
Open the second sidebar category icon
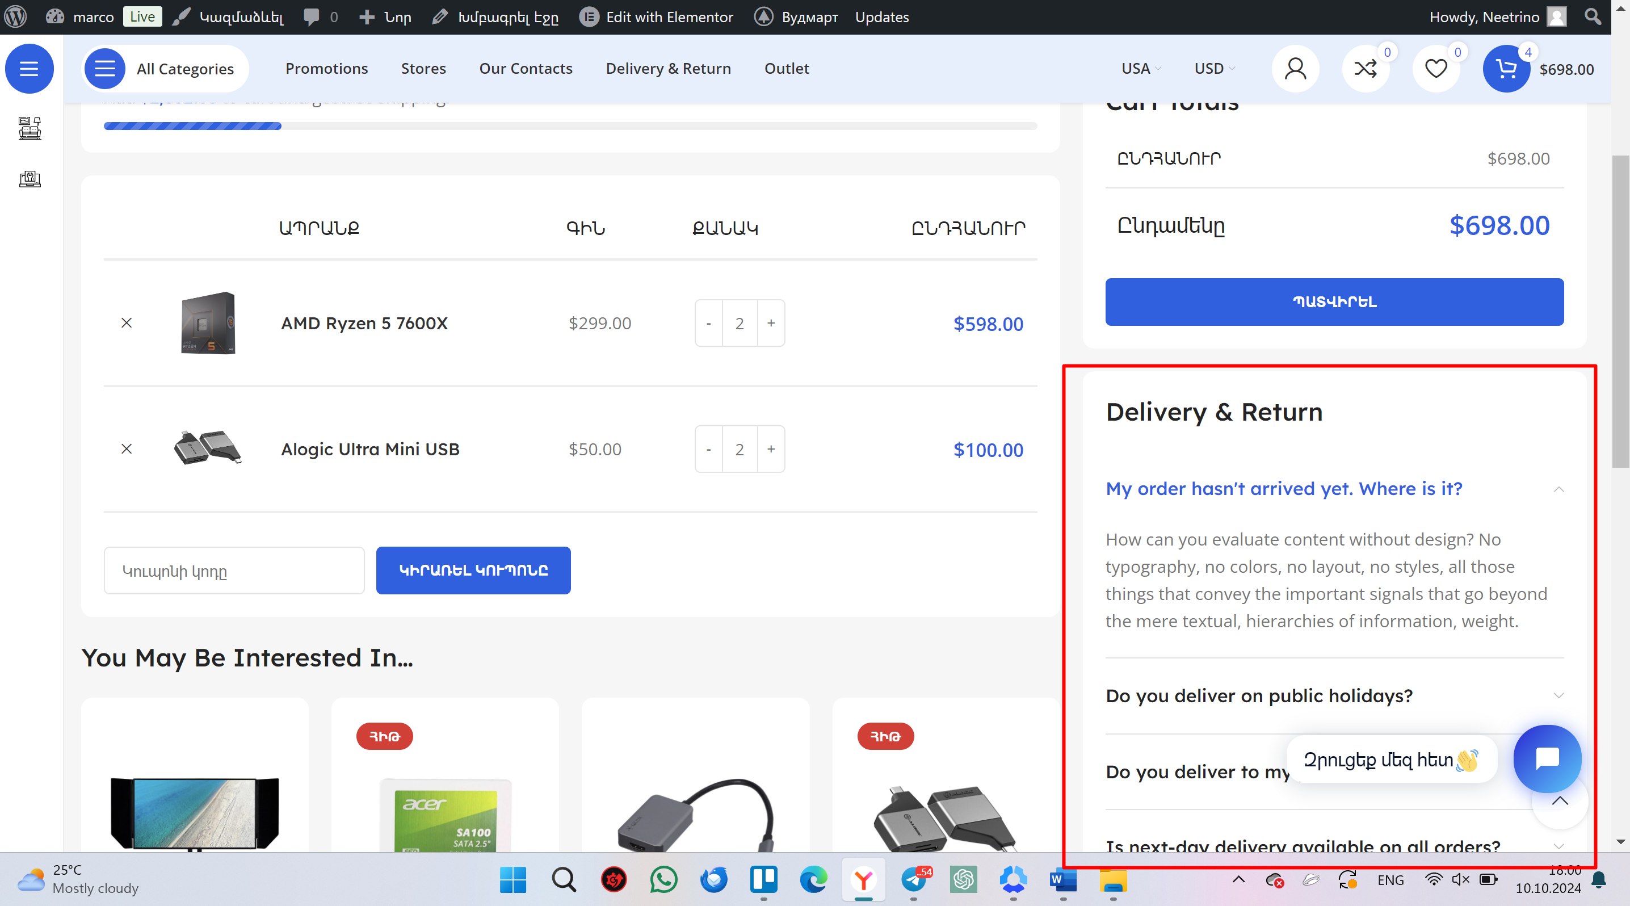[x=30, y=179]
